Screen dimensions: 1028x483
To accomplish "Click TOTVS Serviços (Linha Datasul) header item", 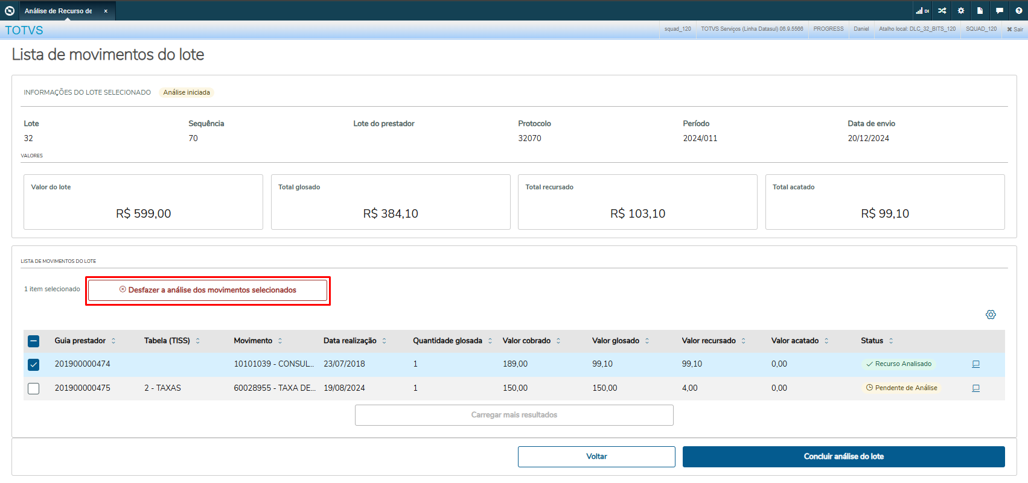I will [752, 29].
